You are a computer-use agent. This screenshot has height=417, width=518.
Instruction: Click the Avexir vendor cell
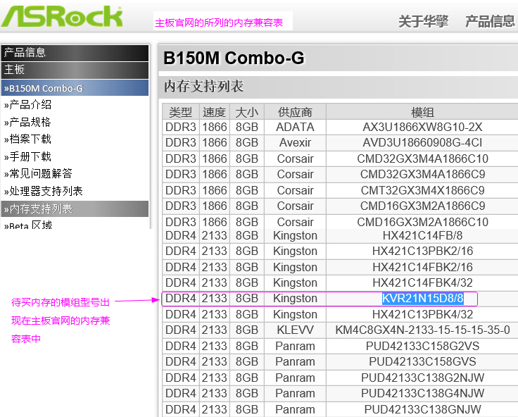(x=295, y=143)
